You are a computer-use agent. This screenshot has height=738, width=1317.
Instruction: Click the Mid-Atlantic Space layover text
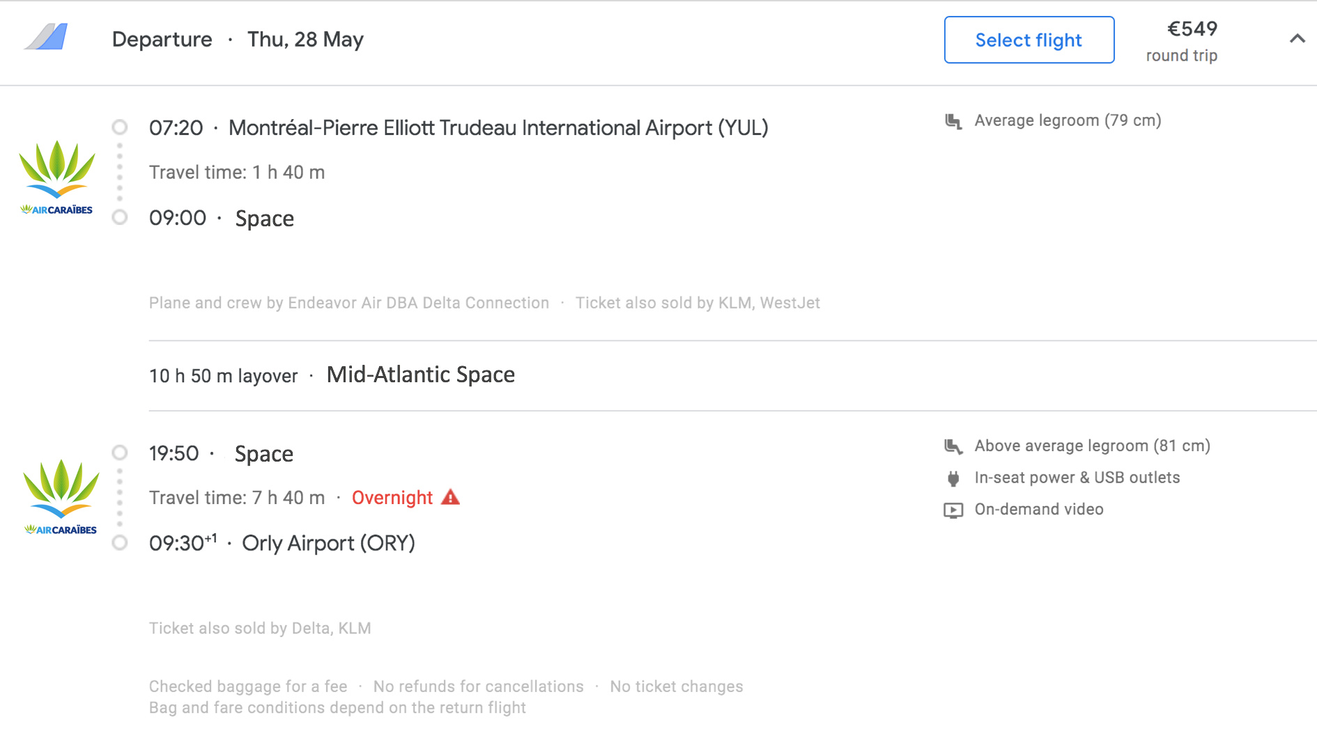click(420, 375)
